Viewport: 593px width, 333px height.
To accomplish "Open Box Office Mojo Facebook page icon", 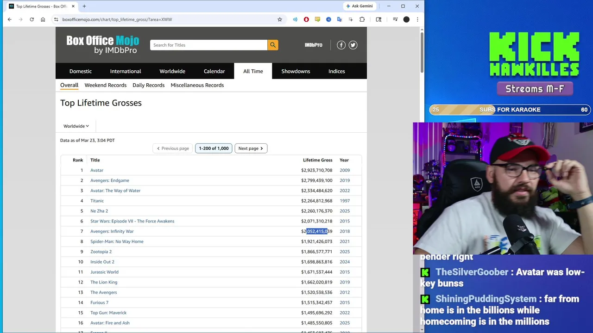I will pyautogui.click(x=341, y=45).
